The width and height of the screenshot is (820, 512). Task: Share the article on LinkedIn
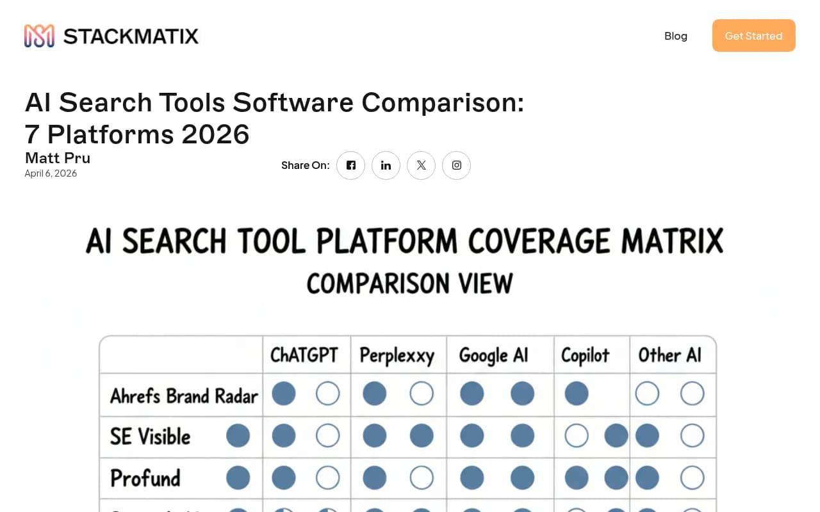386,165
